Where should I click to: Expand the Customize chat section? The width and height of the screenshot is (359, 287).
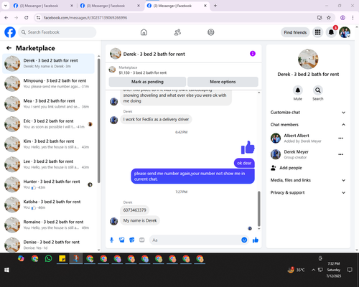(308, 113)
